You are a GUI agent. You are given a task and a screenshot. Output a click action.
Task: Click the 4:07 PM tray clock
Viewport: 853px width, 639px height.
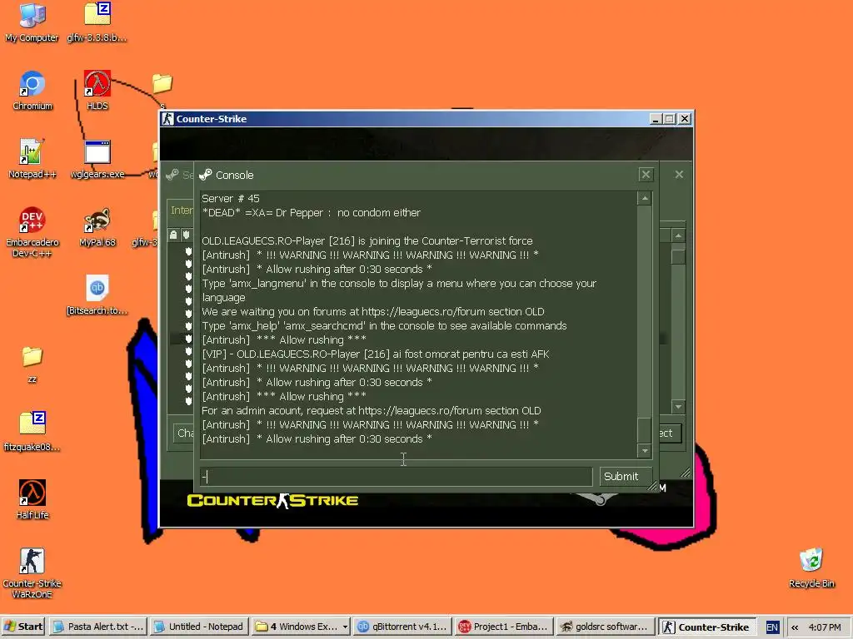(x=824, y=627)
